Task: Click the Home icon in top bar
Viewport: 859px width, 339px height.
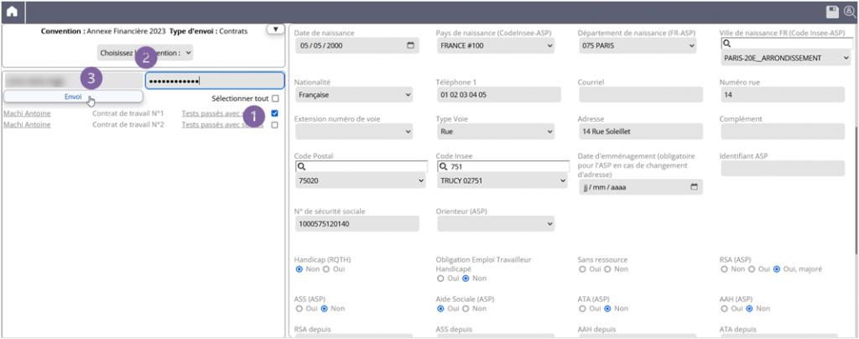Action: coord(13,11)
